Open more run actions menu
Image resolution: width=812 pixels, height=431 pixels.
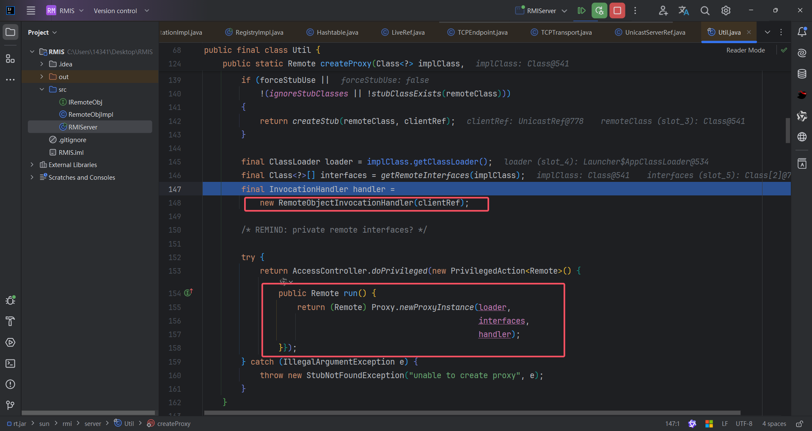[635, 11]
